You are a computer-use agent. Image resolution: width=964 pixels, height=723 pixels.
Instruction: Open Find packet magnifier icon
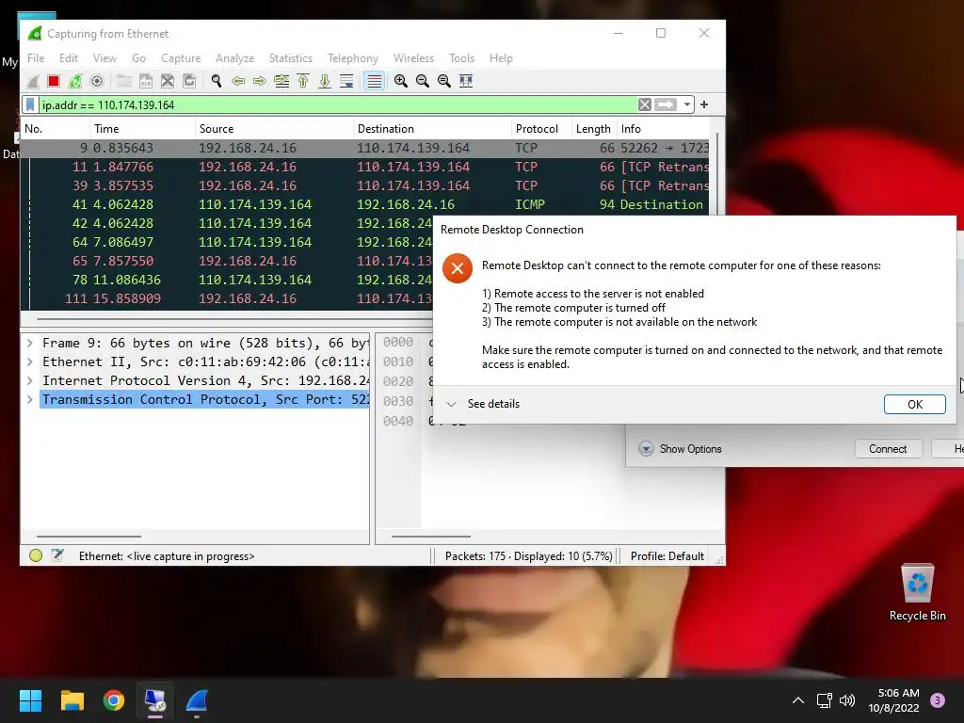click(217, 81)
